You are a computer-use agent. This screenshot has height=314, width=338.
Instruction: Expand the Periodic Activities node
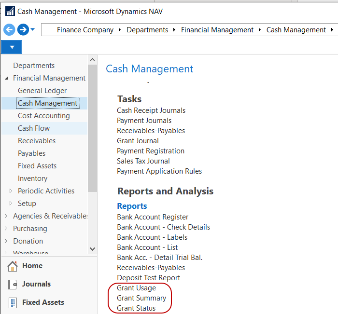[11, 191]
